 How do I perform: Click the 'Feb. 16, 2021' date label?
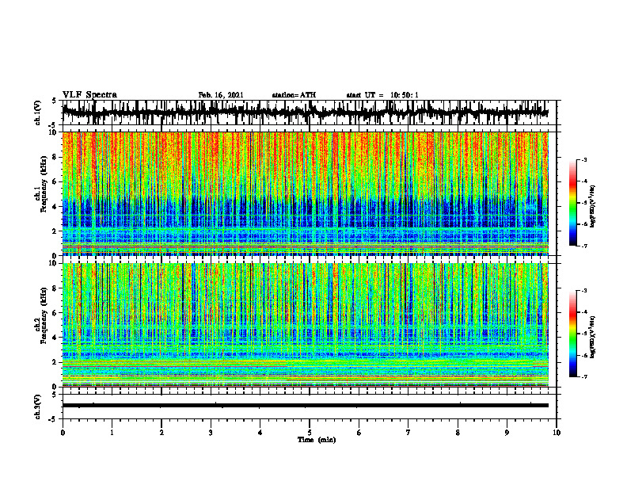pos(221,95)
